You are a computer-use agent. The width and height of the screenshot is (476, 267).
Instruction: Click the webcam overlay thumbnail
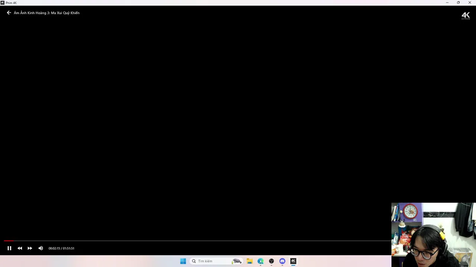pyautogui.click(x=434, y=235)
